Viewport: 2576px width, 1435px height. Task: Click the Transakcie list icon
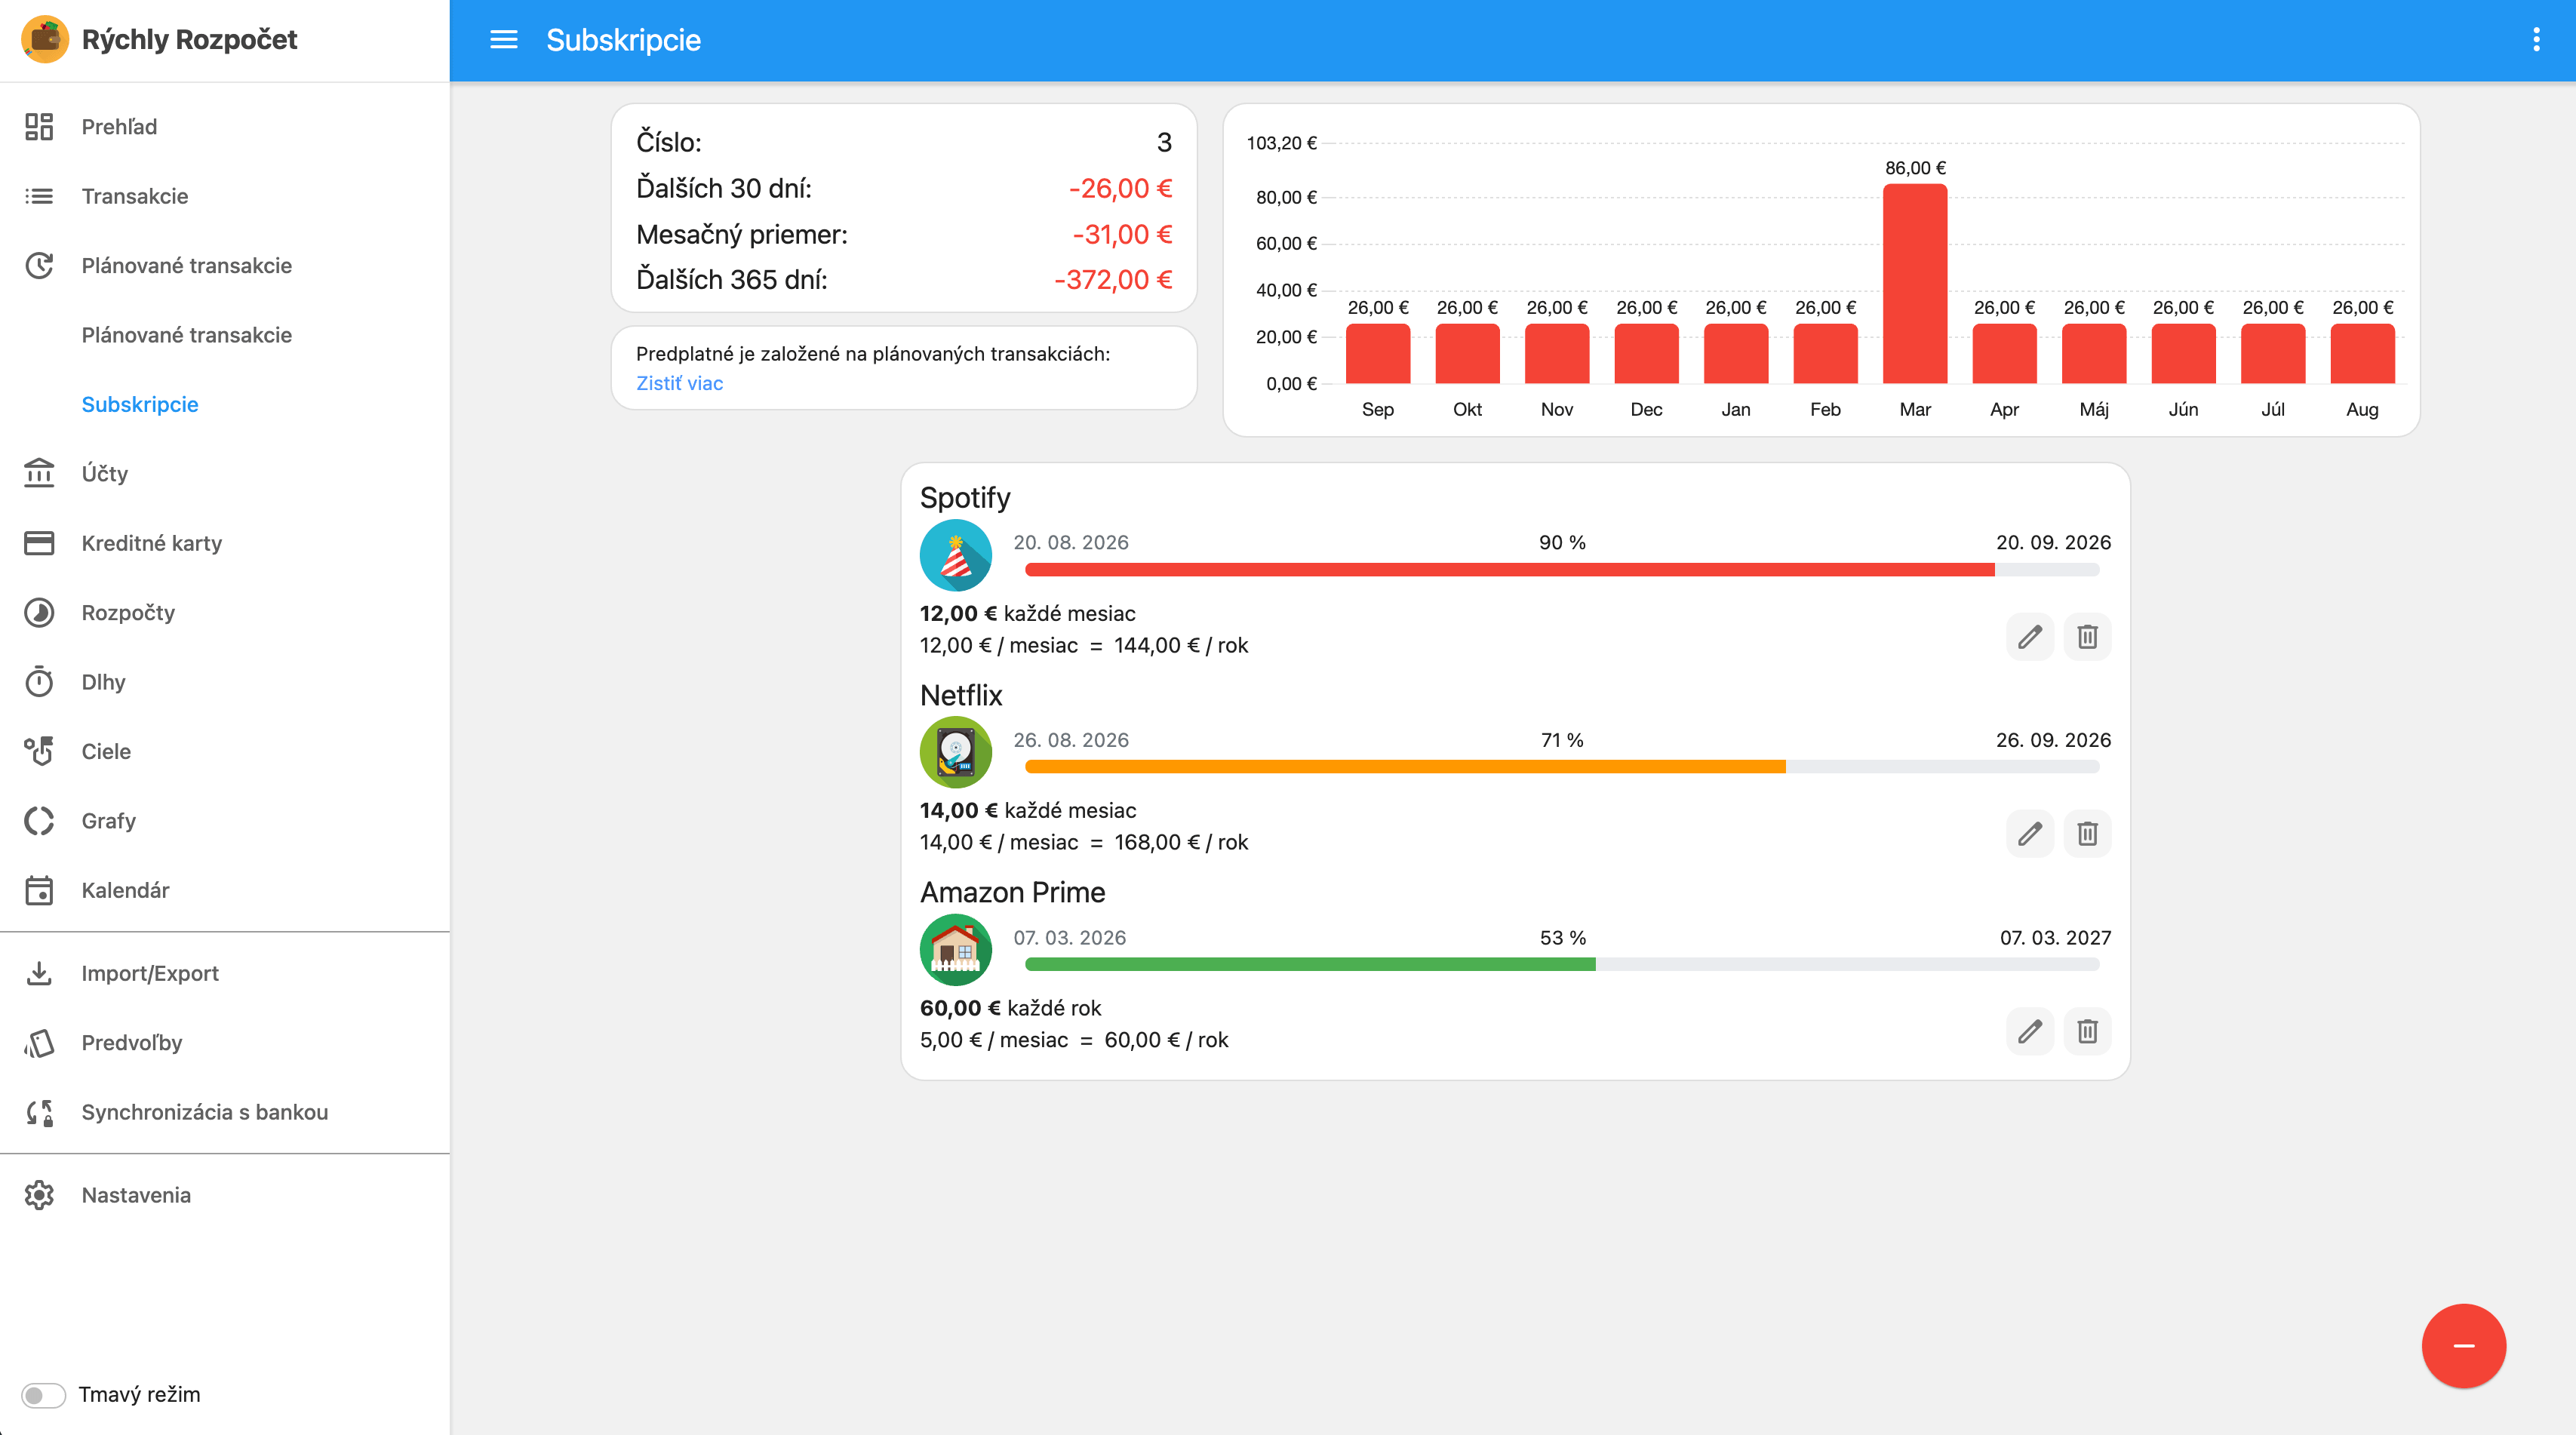[x=39, y=196]
